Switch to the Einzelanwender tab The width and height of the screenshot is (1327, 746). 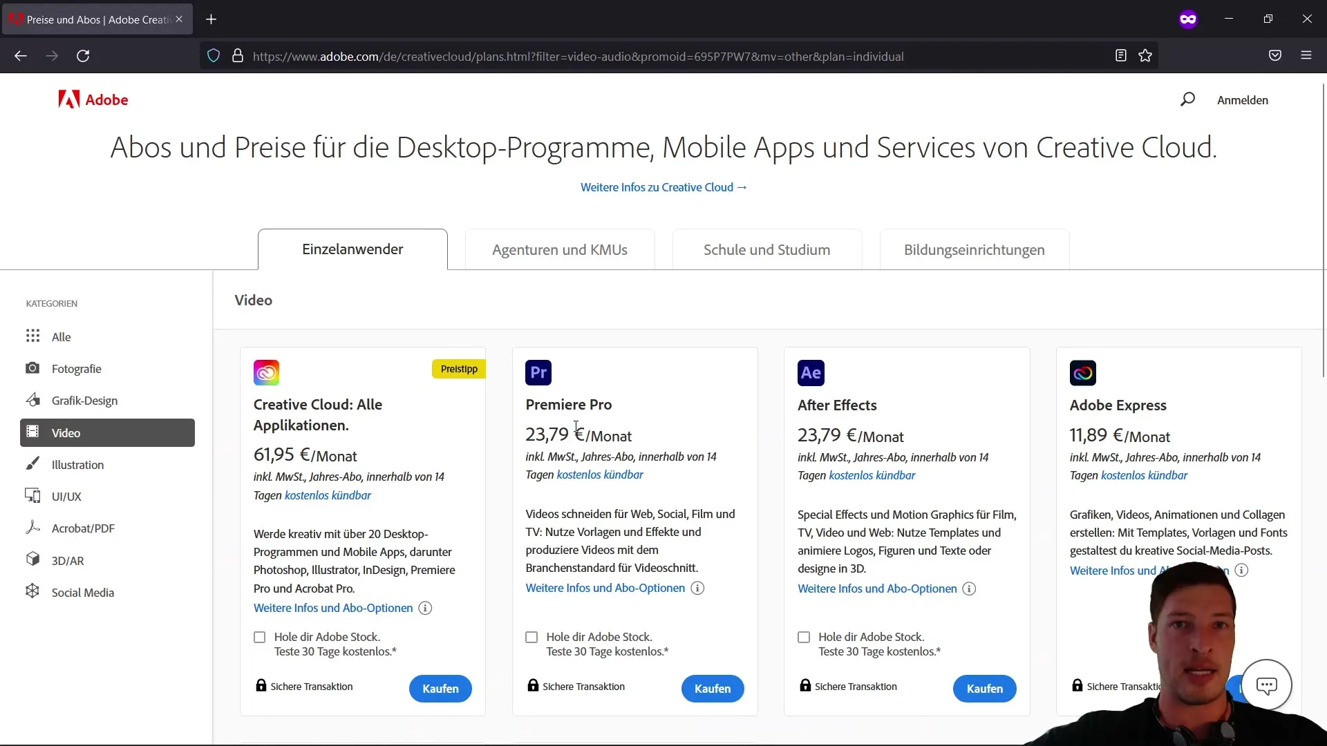pos(352,249)
